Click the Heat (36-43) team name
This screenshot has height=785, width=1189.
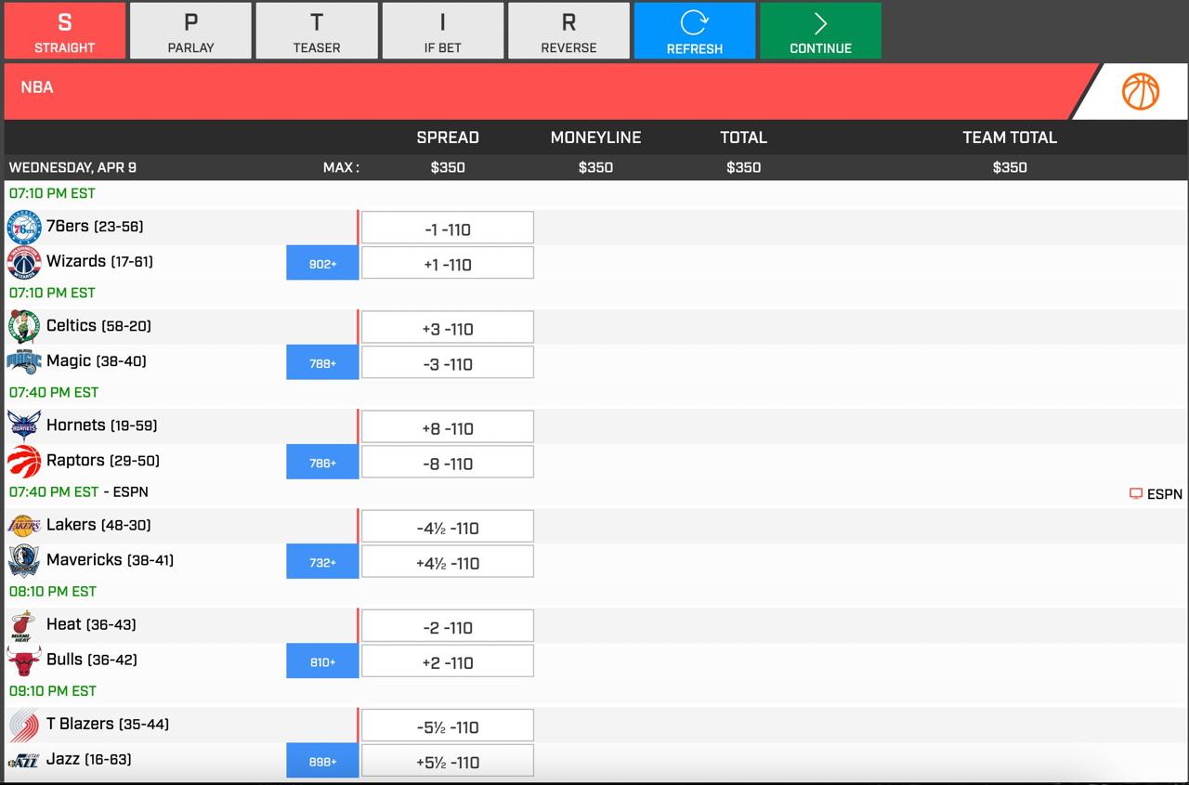point(91,623)
